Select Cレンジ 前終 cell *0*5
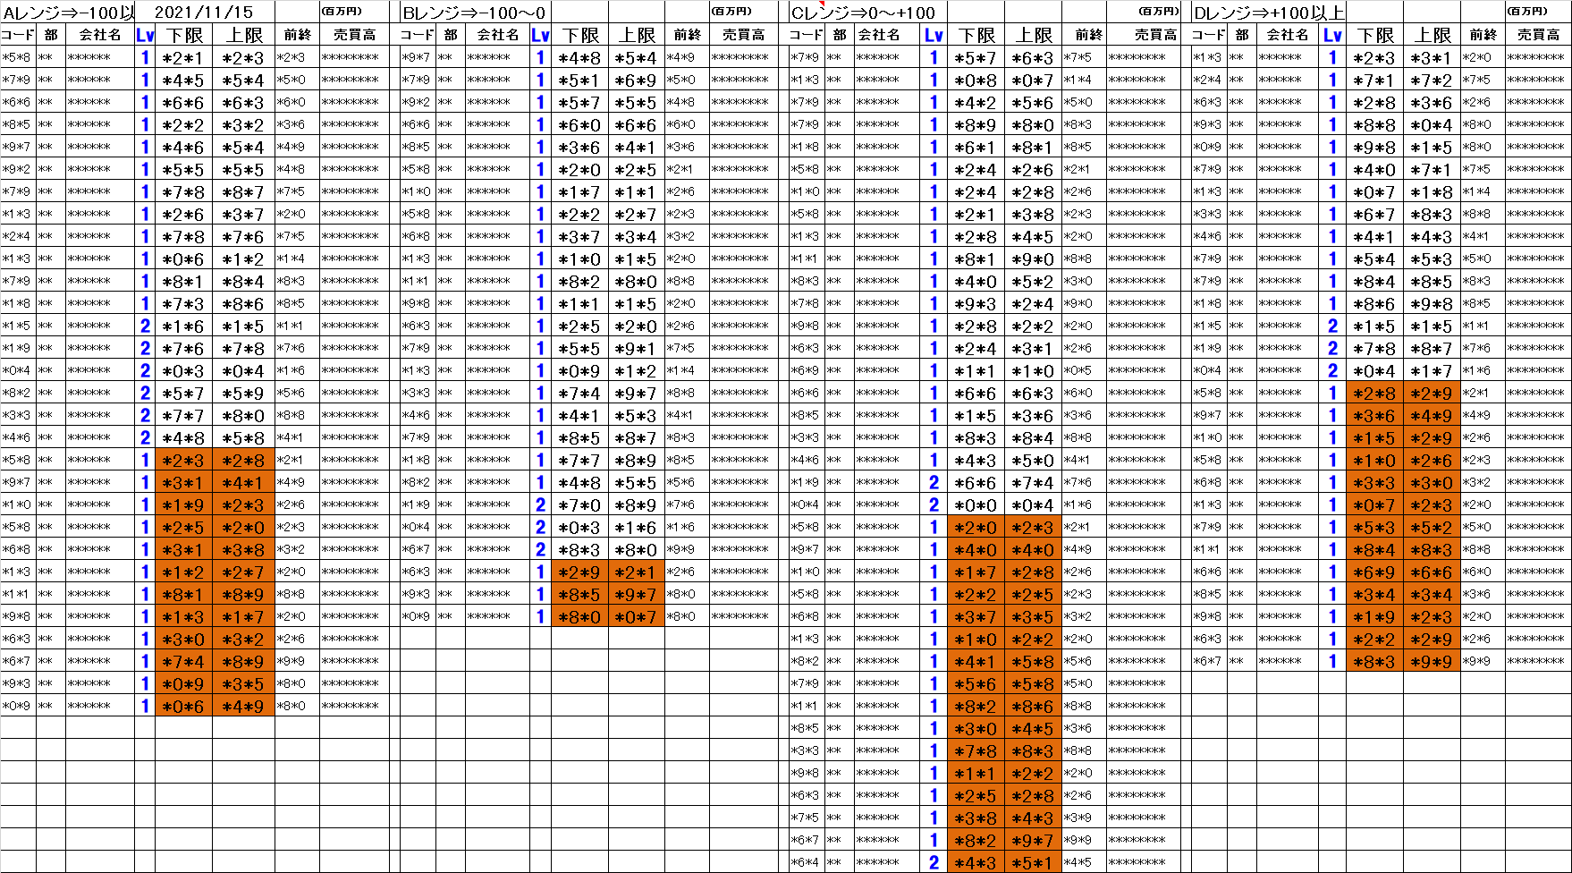 point(1084,370)
